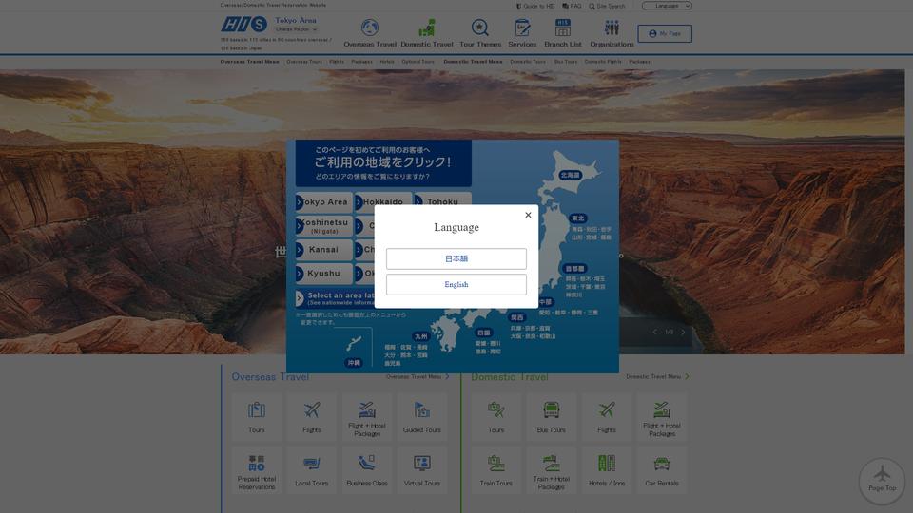Pick Koshinetsu (Niigata) region button
913x513 pixels.
pos(323,226)
